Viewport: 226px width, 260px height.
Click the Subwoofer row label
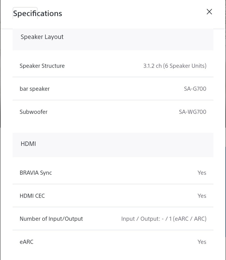point(33,112)
